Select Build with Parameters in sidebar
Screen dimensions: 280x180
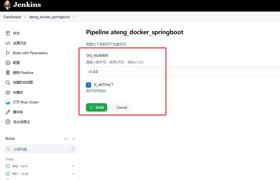coord(30,53)
